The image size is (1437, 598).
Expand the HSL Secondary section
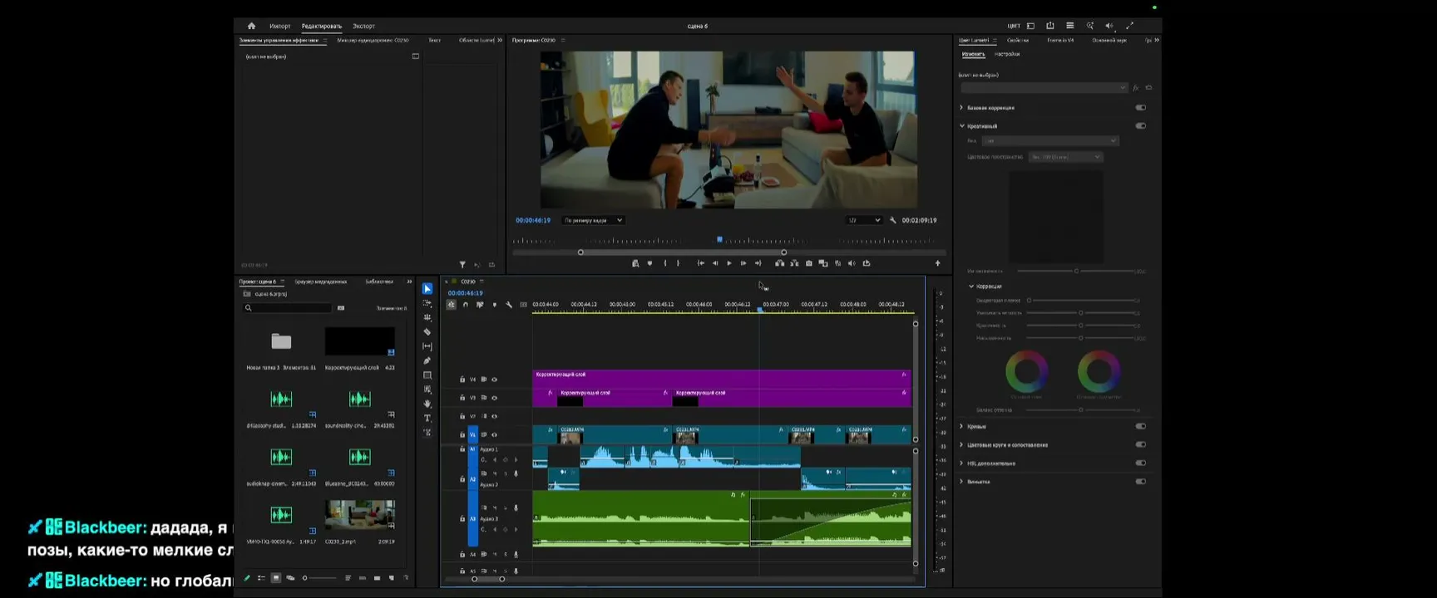tap(962, 463)
